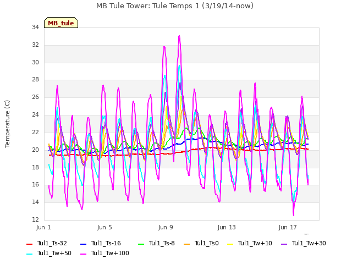
Task: Click the MB_tule annotation box
Action: [x=61, y=23]
